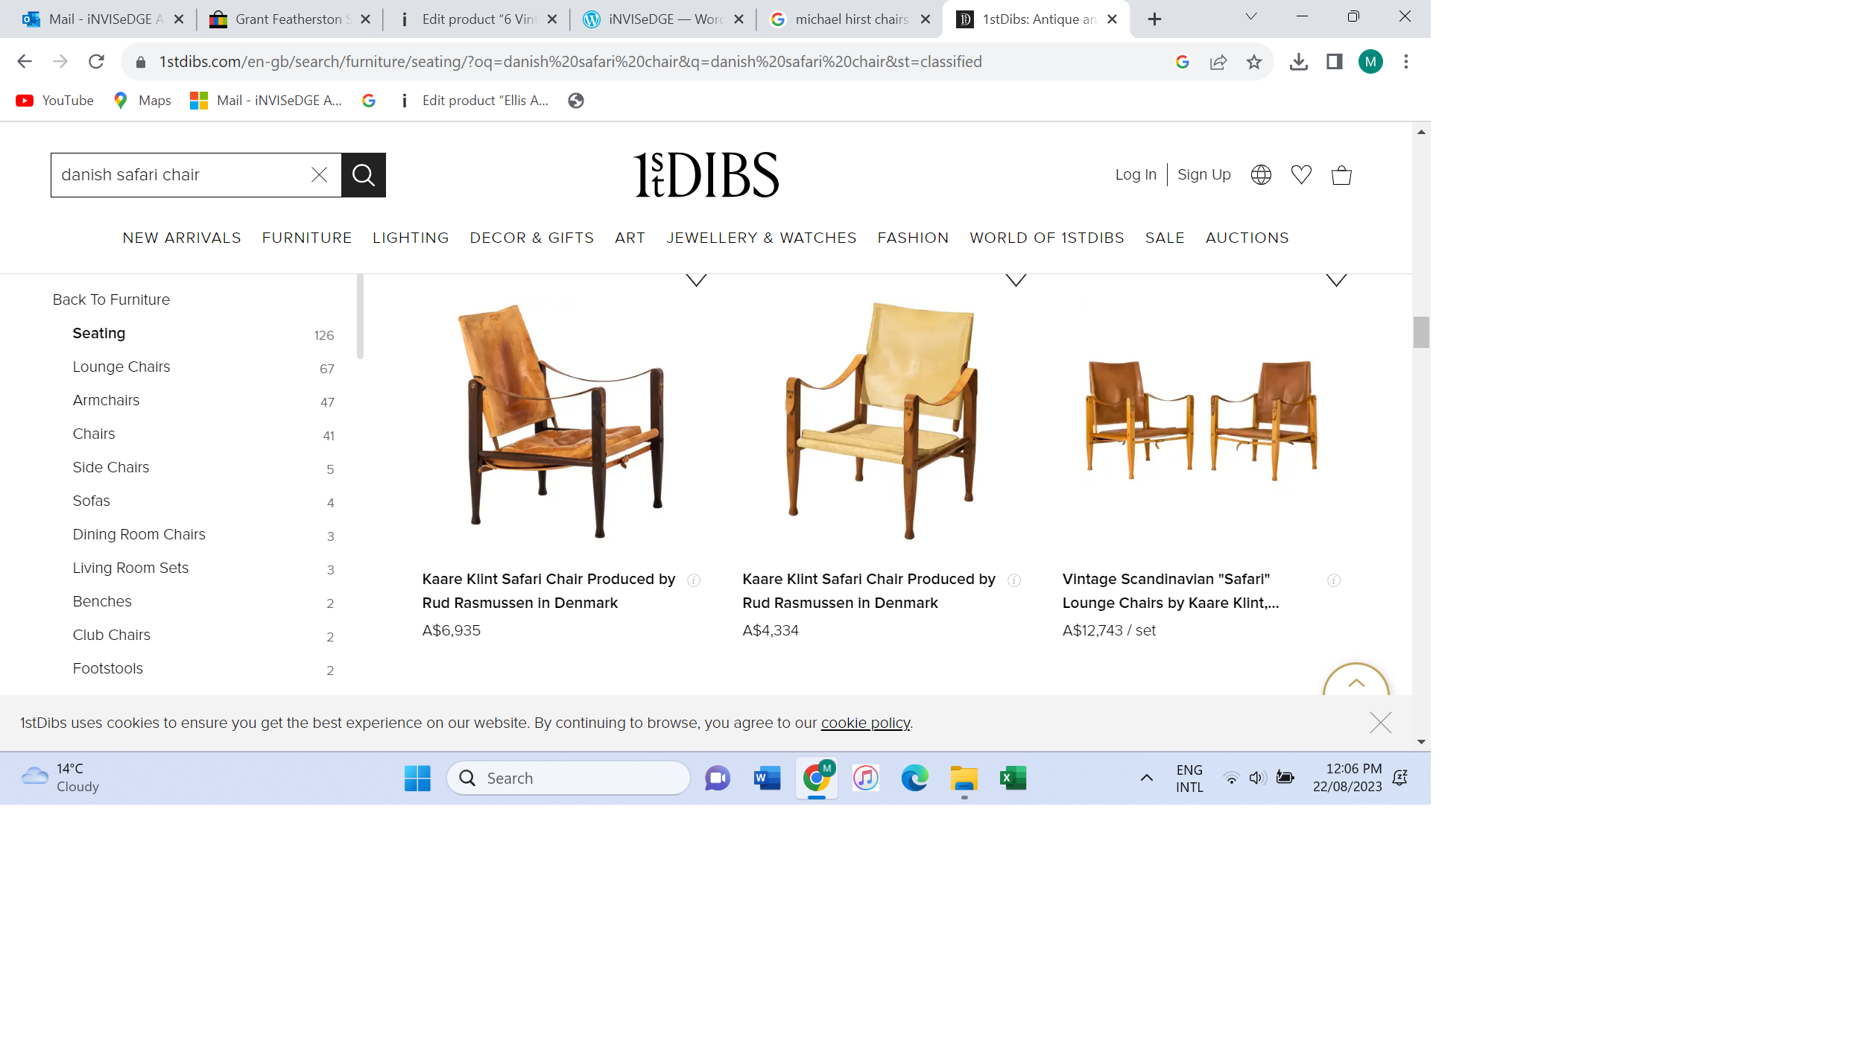Open the globe language/currency selector
1860x1046 pixels.
(x=1260, y=175)
